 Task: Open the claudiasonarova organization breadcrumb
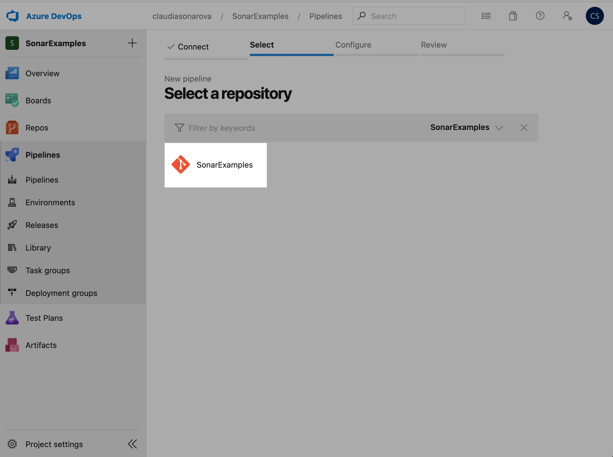tap(182, 16)
